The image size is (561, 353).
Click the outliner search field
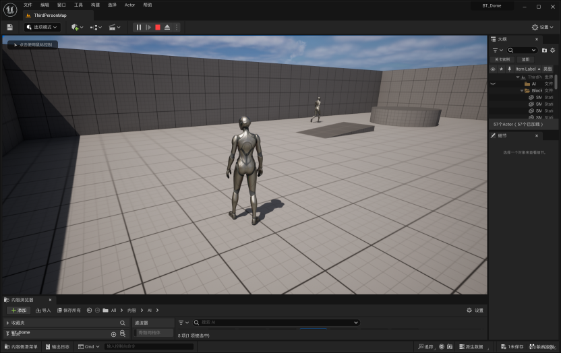[x=523, y=50]
